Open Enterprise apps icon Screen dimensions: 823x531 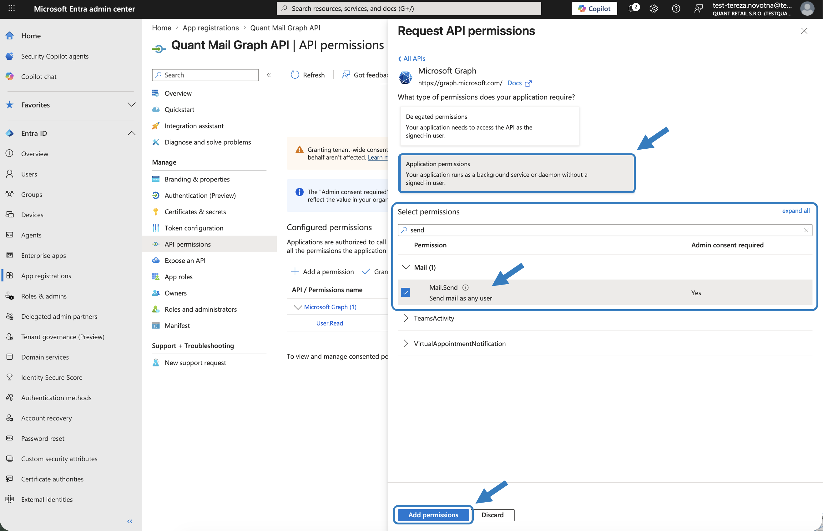click(10, 255)
